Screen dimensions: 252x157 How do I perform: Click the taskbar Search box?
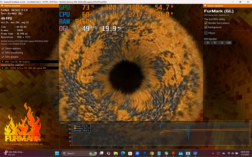(79, 153)
